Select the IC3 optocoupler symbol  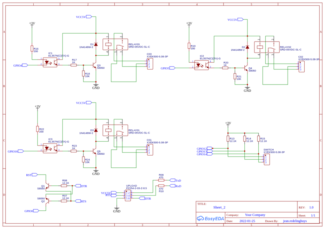[50, 148]
